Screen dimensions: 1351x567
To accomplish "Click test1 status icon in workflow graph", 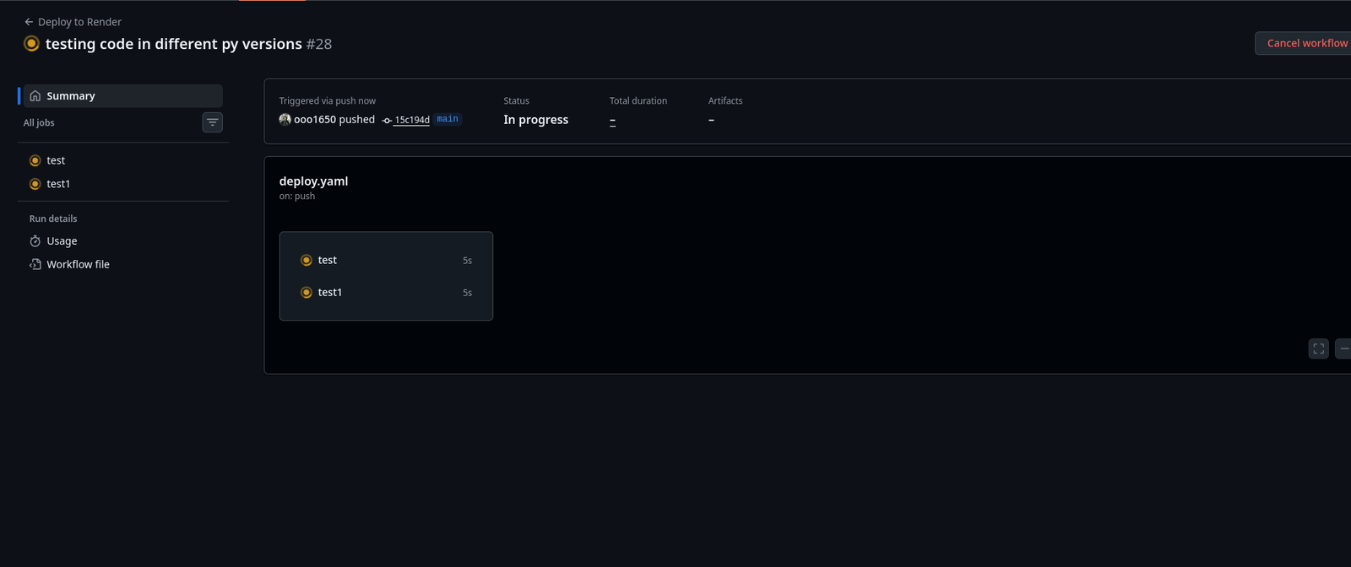I will (x=307, y=293).
